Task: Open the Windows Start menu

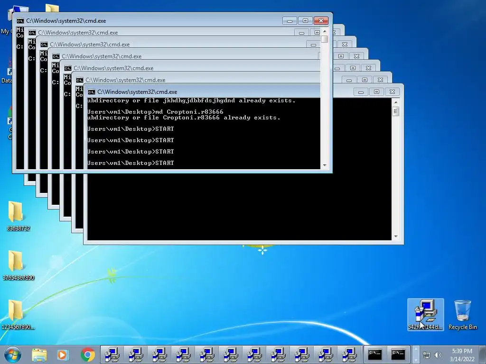Action: 13,355
